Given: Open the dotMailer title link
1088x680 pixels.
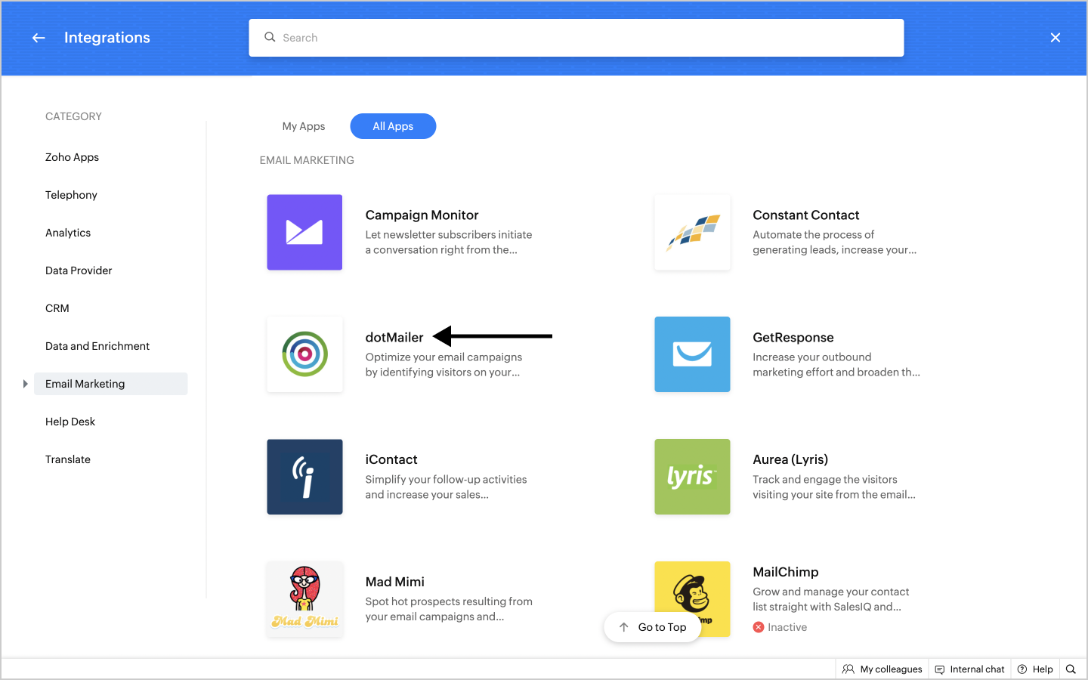Looking at the screenshot, I should coord(394,338).
